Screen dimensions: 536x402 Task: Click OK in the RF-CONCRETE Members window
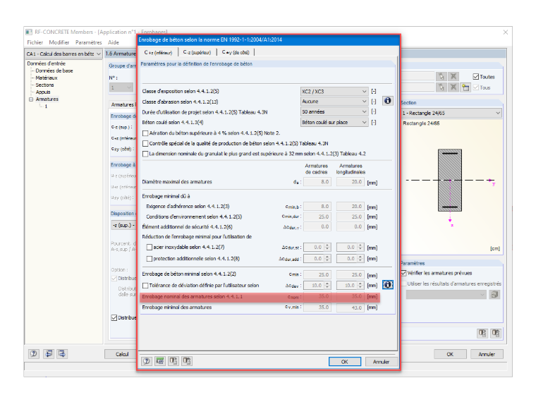click(450, 354)
